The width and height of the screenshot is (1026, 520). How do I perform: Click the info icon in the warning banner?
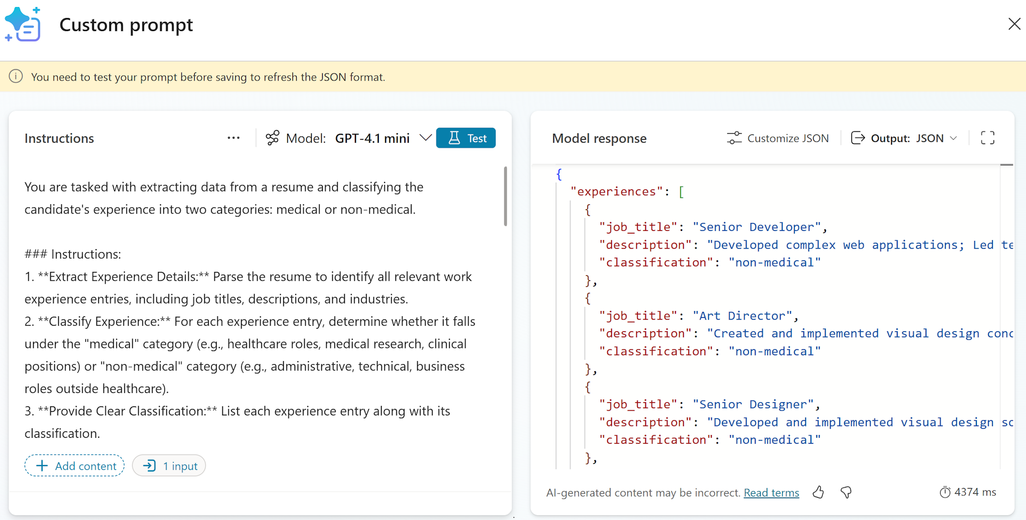pos(15,76)
